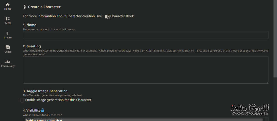Viewport: 277px width, 121px height.
Task: Click the Greeting box resize handle
Action: (x=267, y=82)
